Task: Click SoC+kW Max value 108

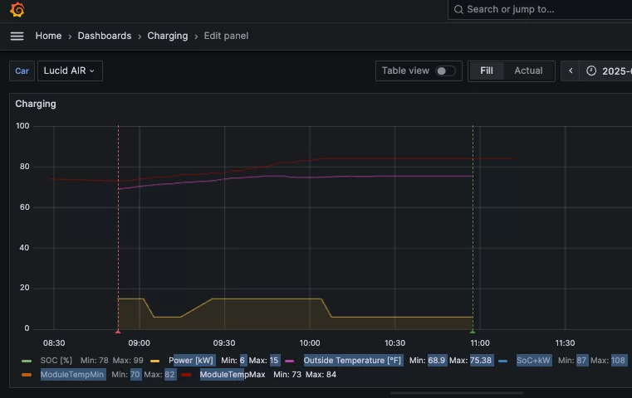Action: (x=618, y=360)
